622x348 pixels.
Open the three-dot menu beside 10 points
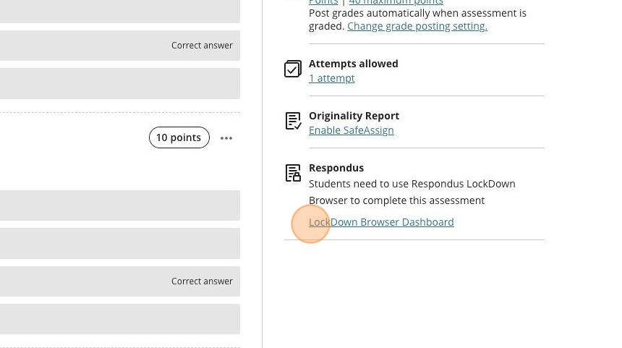226,138
